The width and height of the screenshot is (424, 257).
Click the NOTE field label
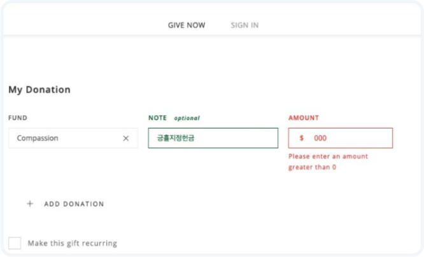coord(157,118)
